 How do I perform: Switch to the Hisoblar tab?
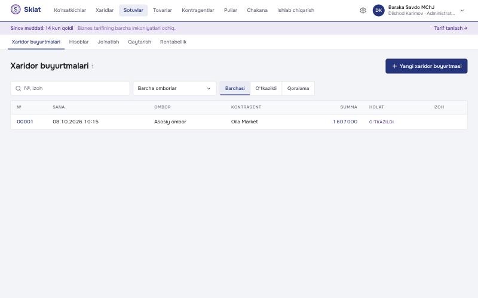(79, 42)
